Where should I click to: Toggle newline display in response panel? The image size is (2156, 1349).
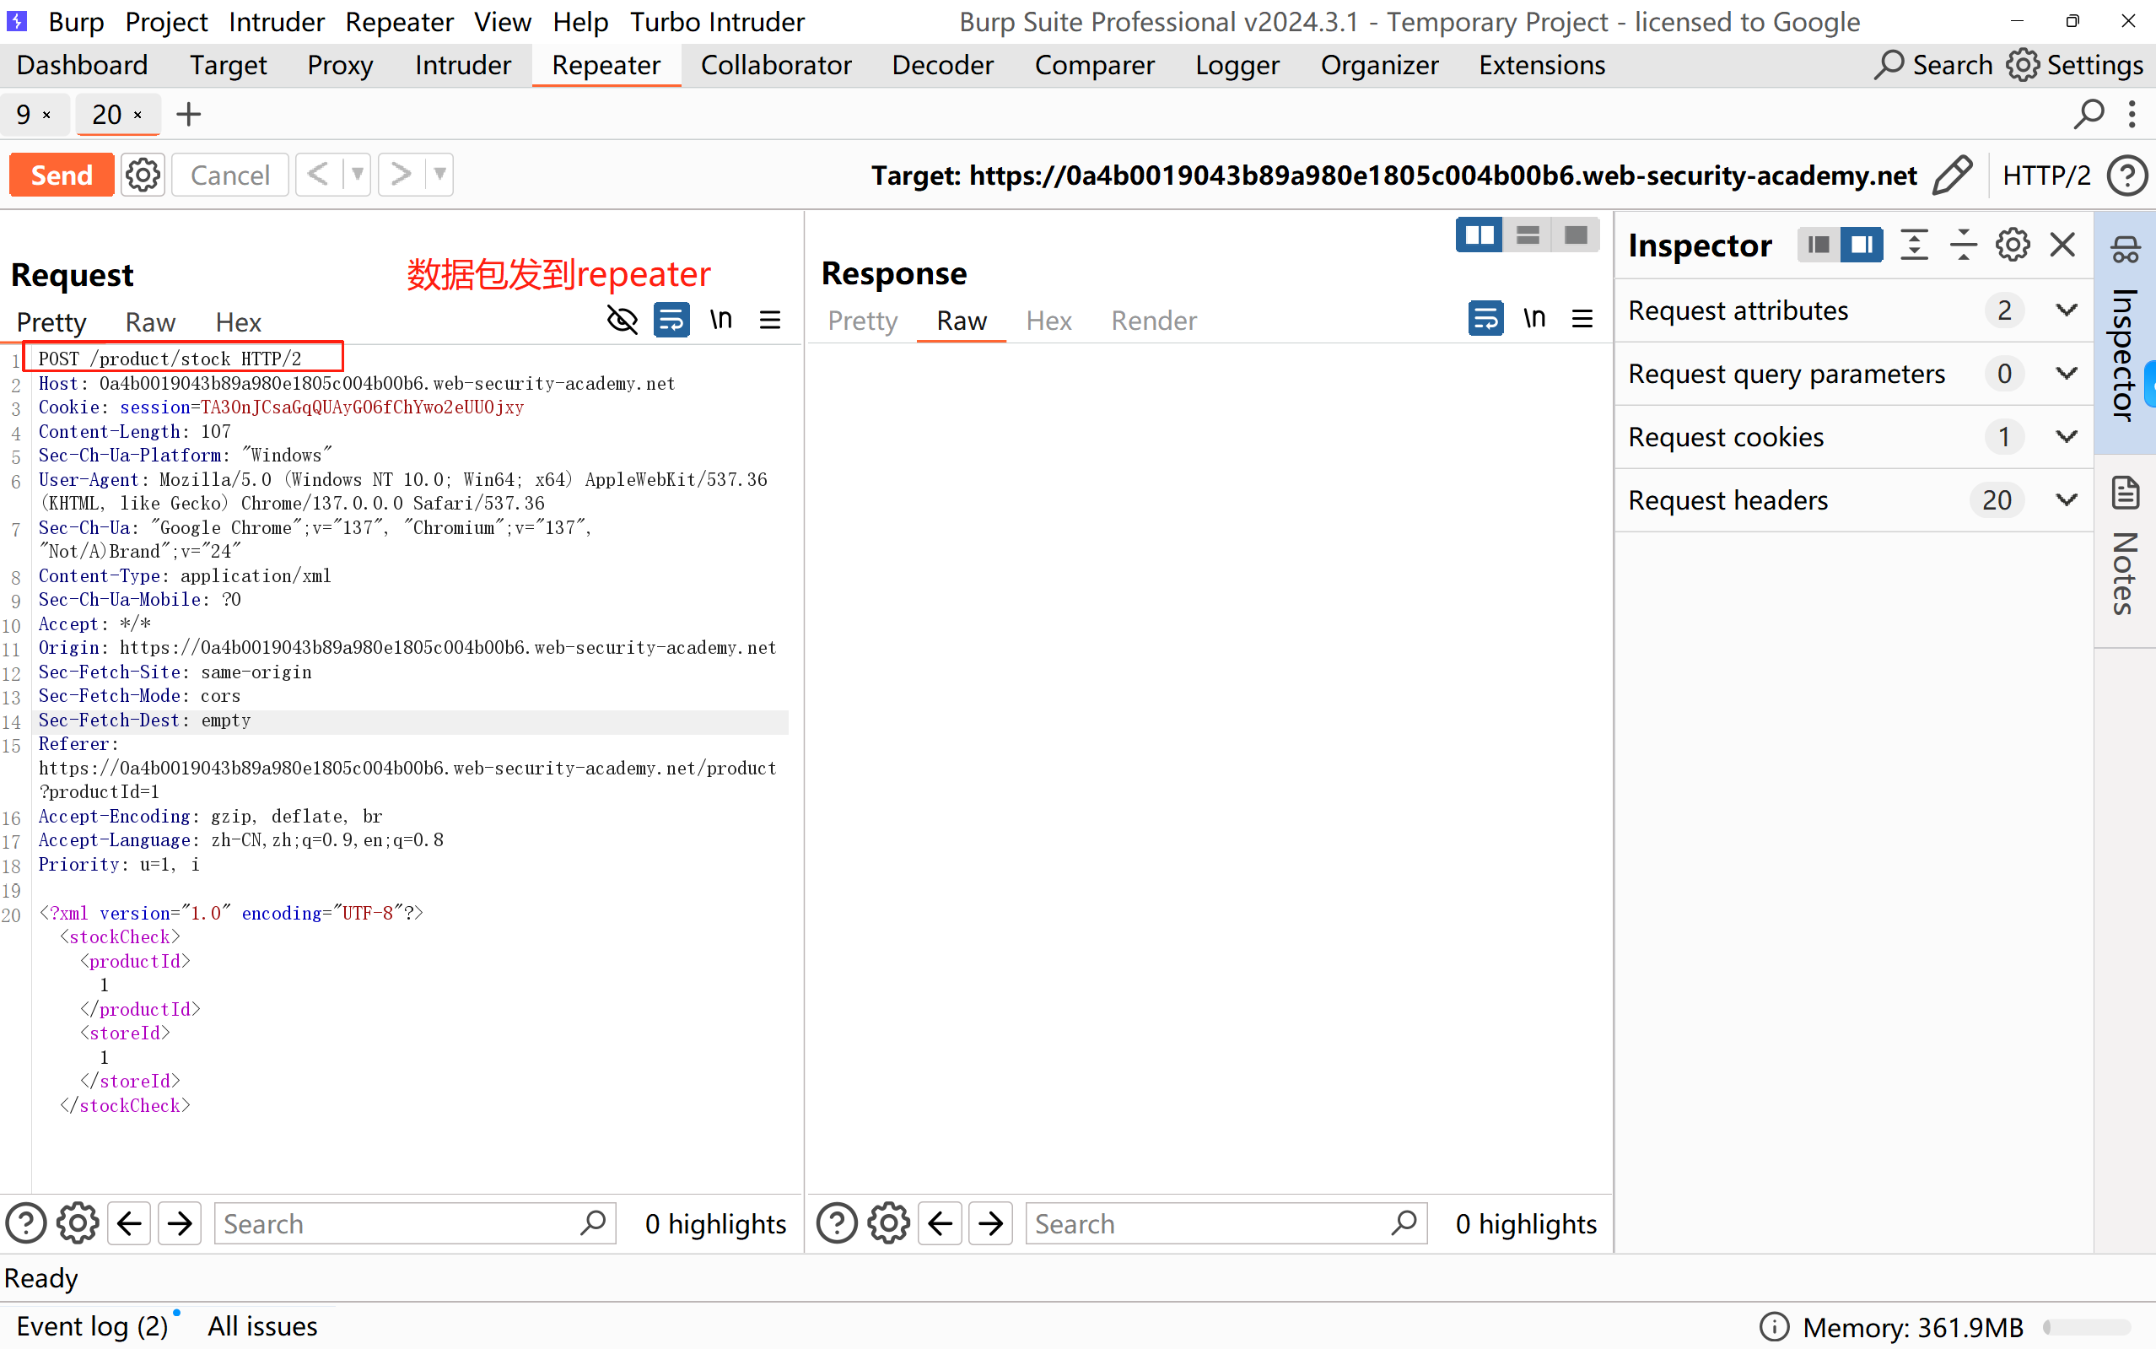(1533, 317)
